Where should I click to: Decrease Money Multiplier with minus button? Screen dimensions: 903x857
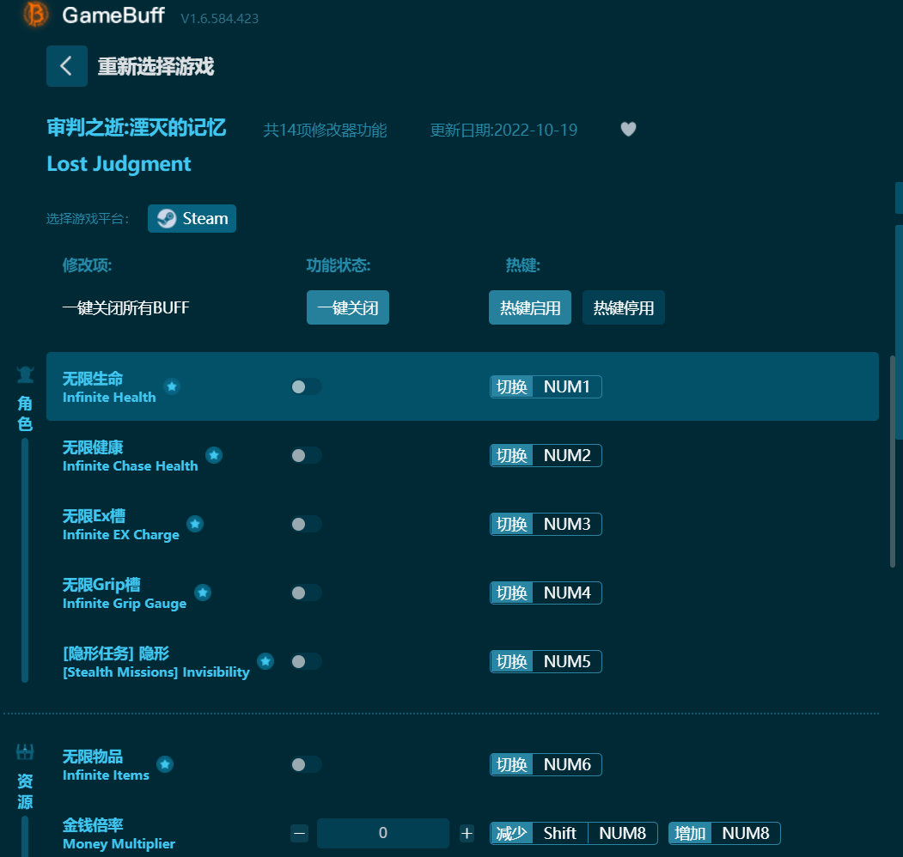(300, 834)
